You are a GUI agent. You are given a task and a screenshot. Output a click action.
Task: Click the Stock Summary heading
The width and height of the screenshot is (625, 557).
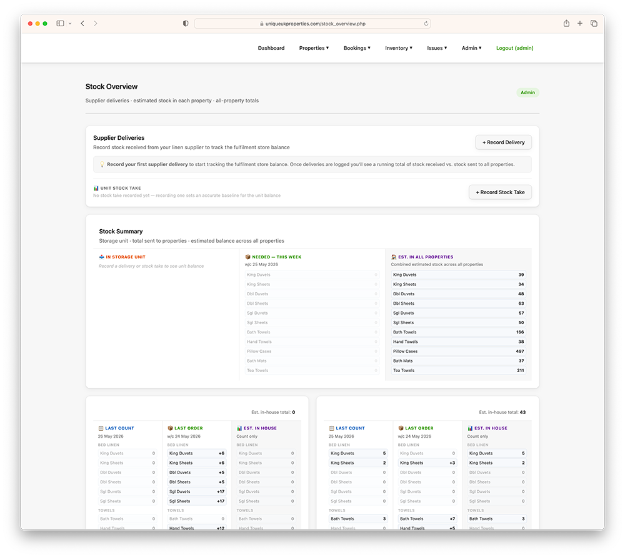click(x=121, y=231)
